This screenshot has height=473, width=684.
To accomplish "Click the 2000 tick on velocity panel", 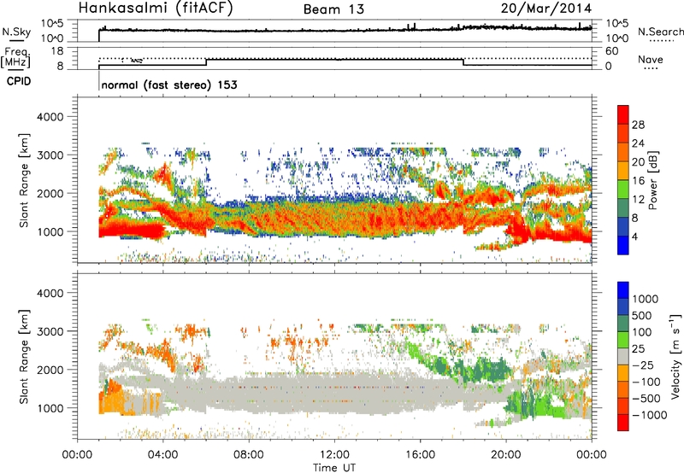I will click(x=50, y=370).
